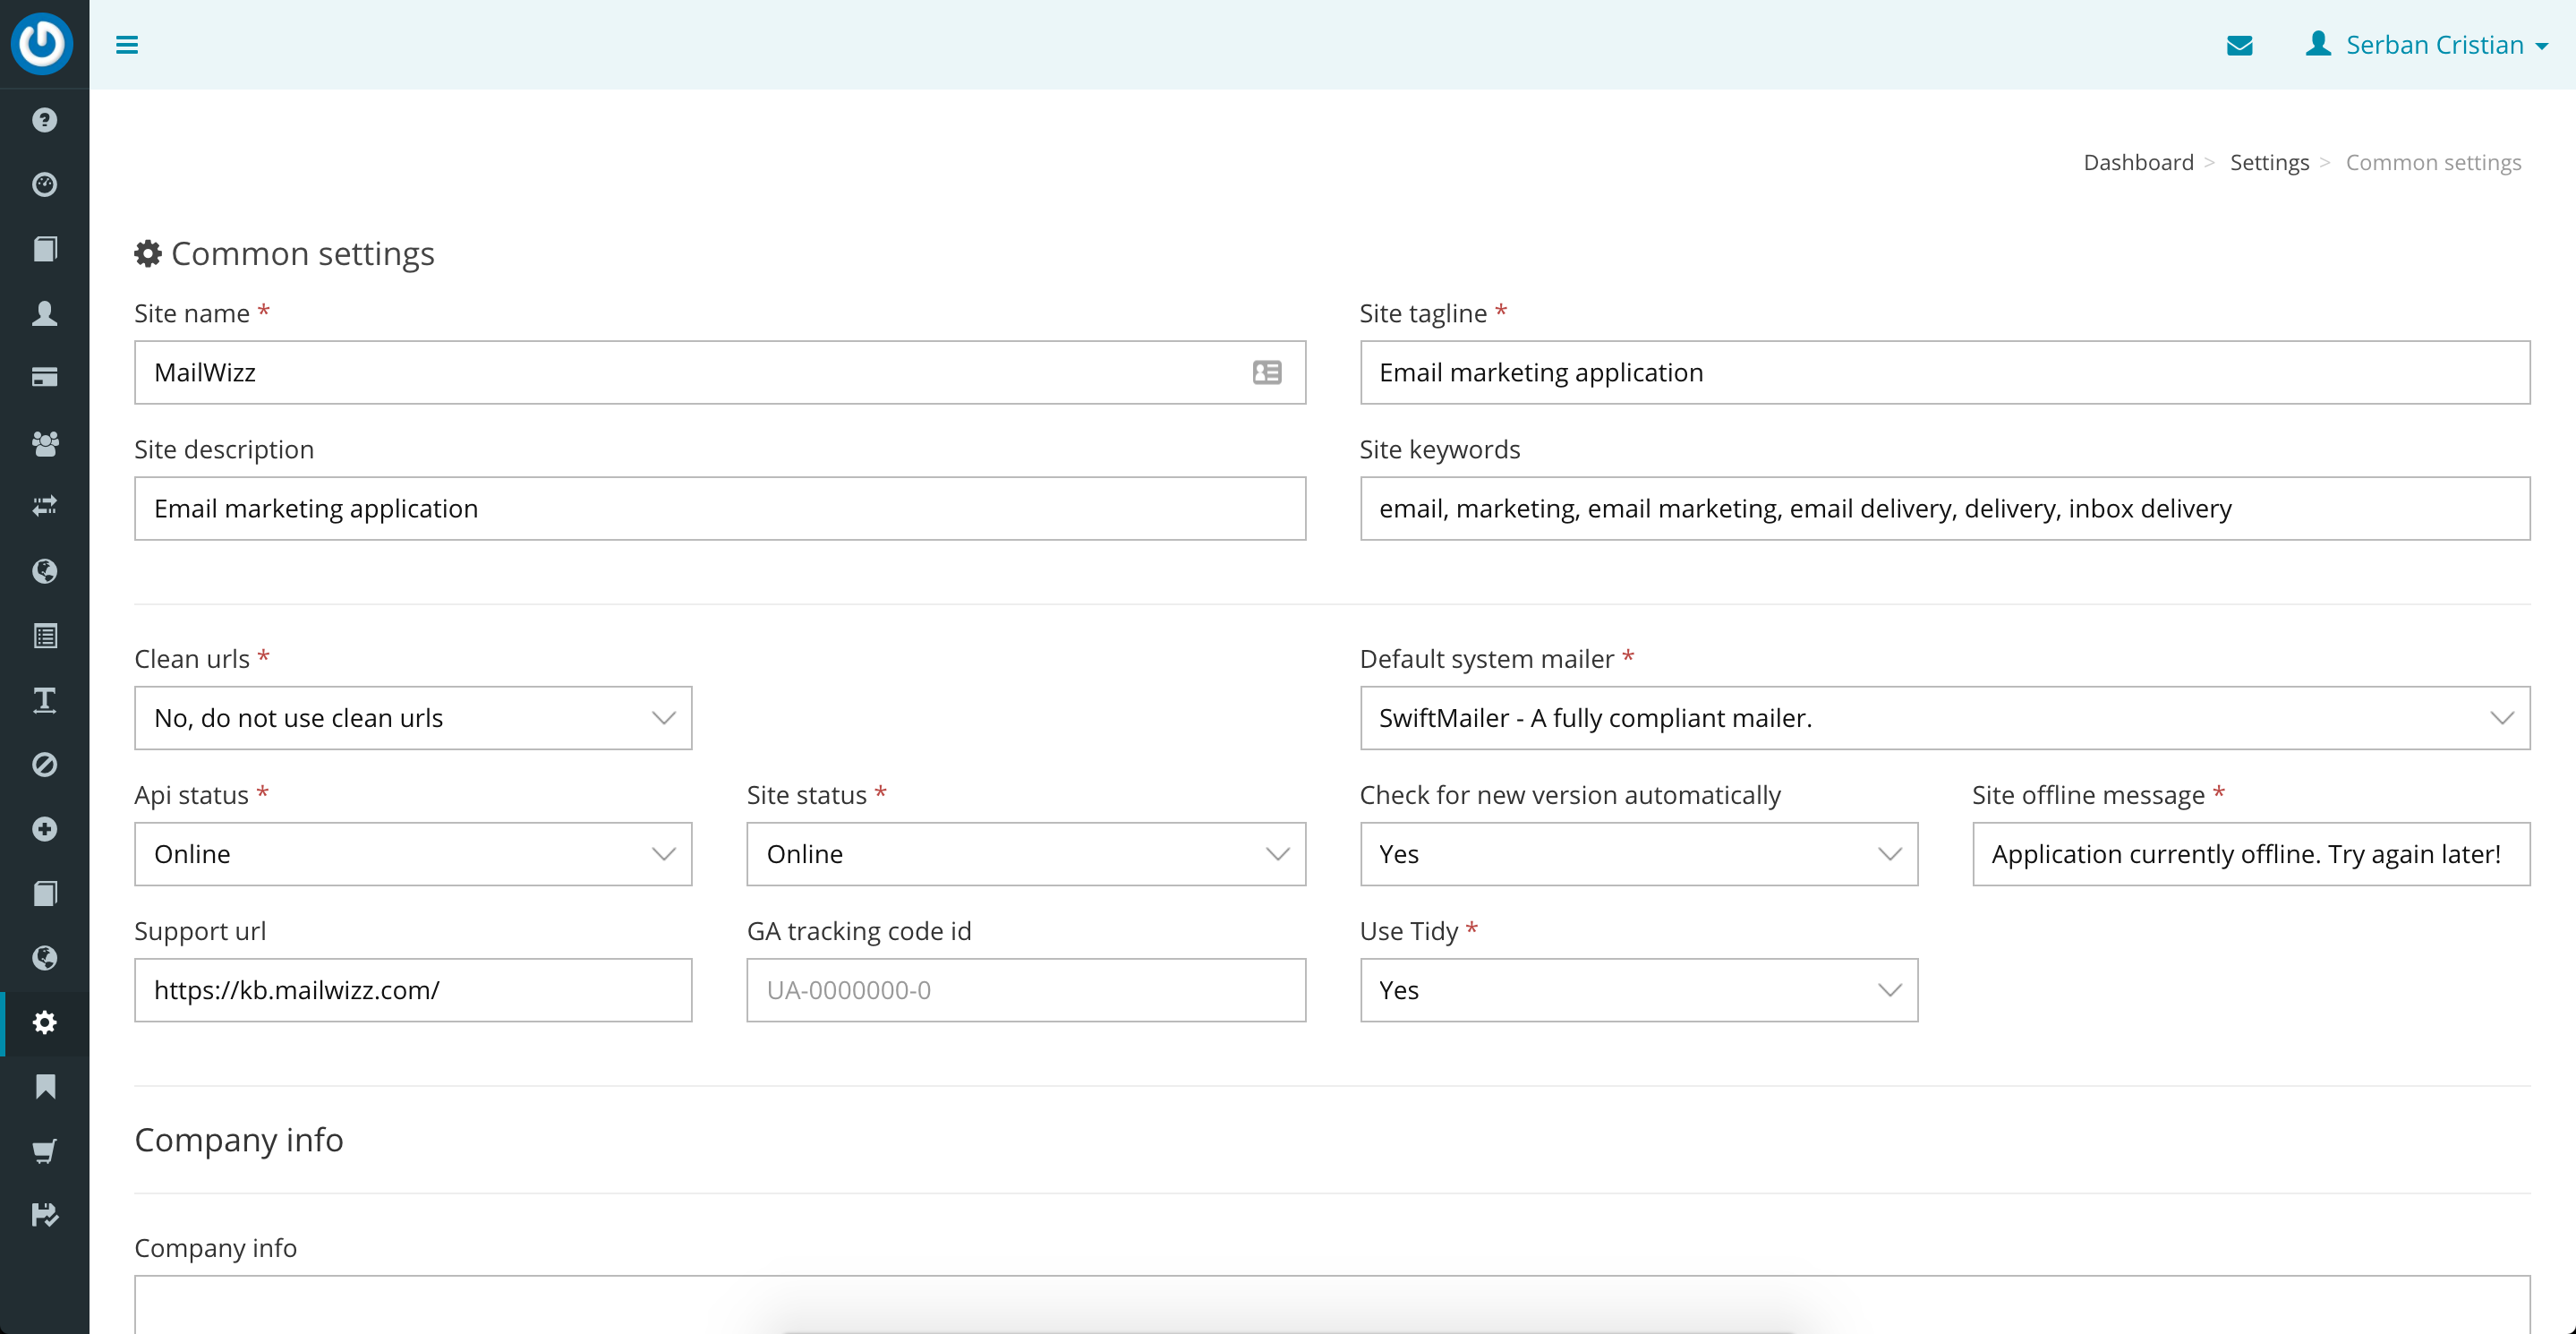This screenshot has width=2576, height=1334.
Task: Open the help question-mark sidebar icon
Action: pos(44,119)
